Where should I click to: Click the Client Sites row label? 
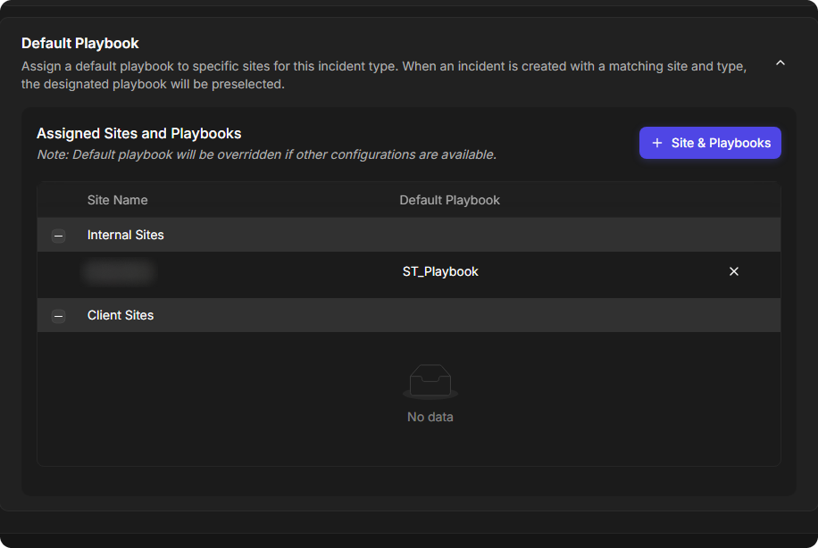(121, 315)
